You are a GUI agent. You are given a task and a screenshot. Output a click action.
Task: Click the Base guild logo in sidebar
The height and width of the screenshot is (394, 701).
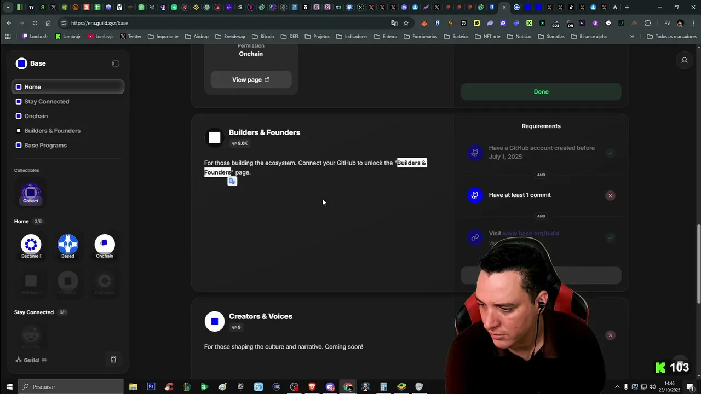tap(21, 63)
